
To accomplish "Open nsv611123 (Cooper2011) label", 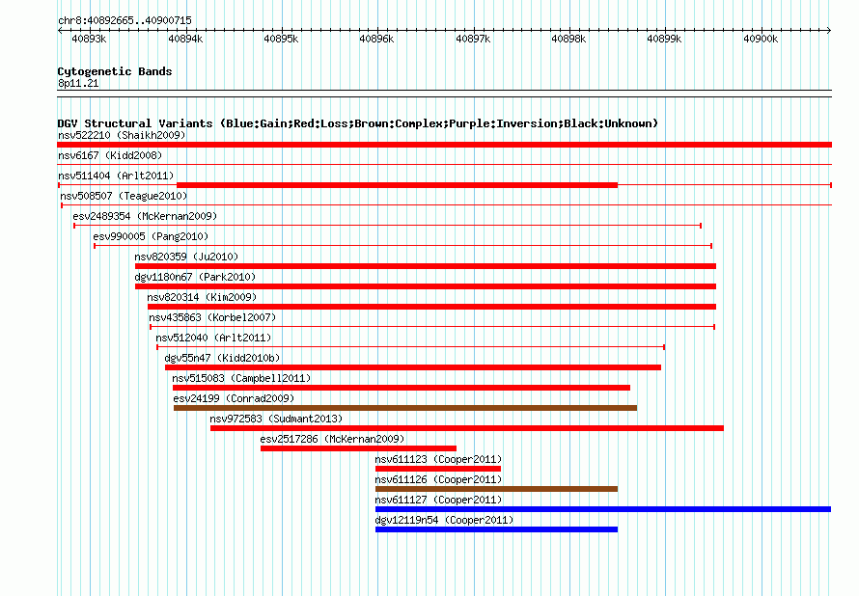I will (438, 459).
